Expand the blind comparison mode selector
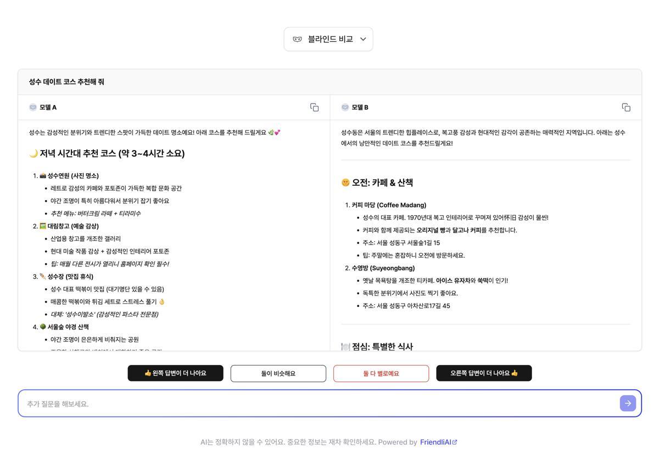The height and width of the screenshot is (461, 659). coord(328,38)
